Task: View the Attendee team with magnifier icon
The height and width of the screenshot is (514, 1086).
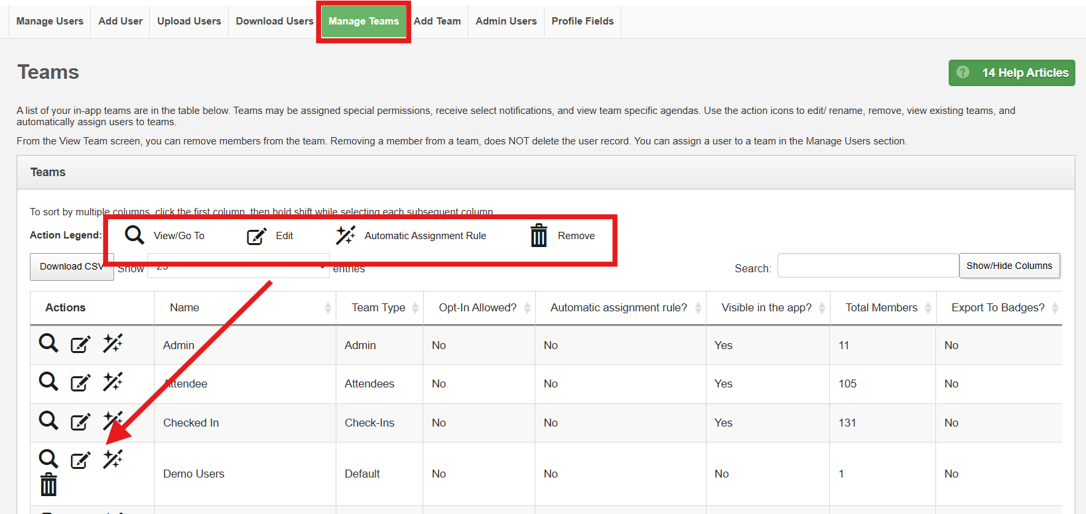Action: (x=48, y=382)
